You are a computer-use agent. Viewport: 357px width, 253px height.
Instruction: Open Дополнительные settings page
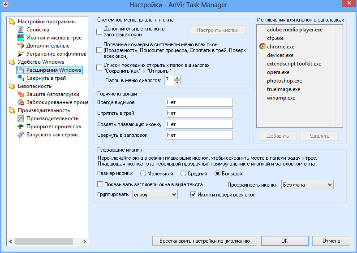point(48,46)
